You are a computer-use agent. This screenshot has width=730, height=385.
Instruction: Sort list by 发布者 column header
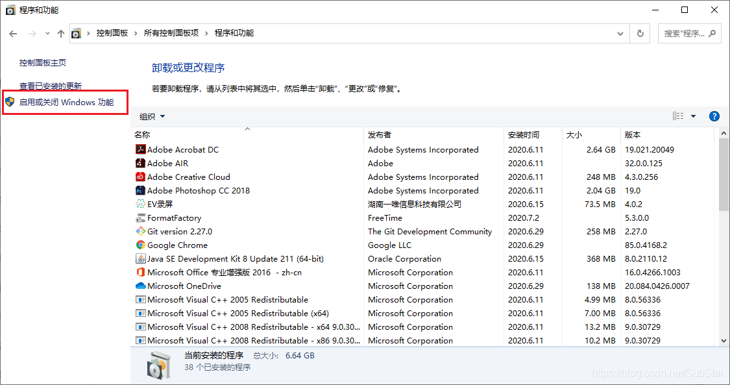tap(434, 134)
